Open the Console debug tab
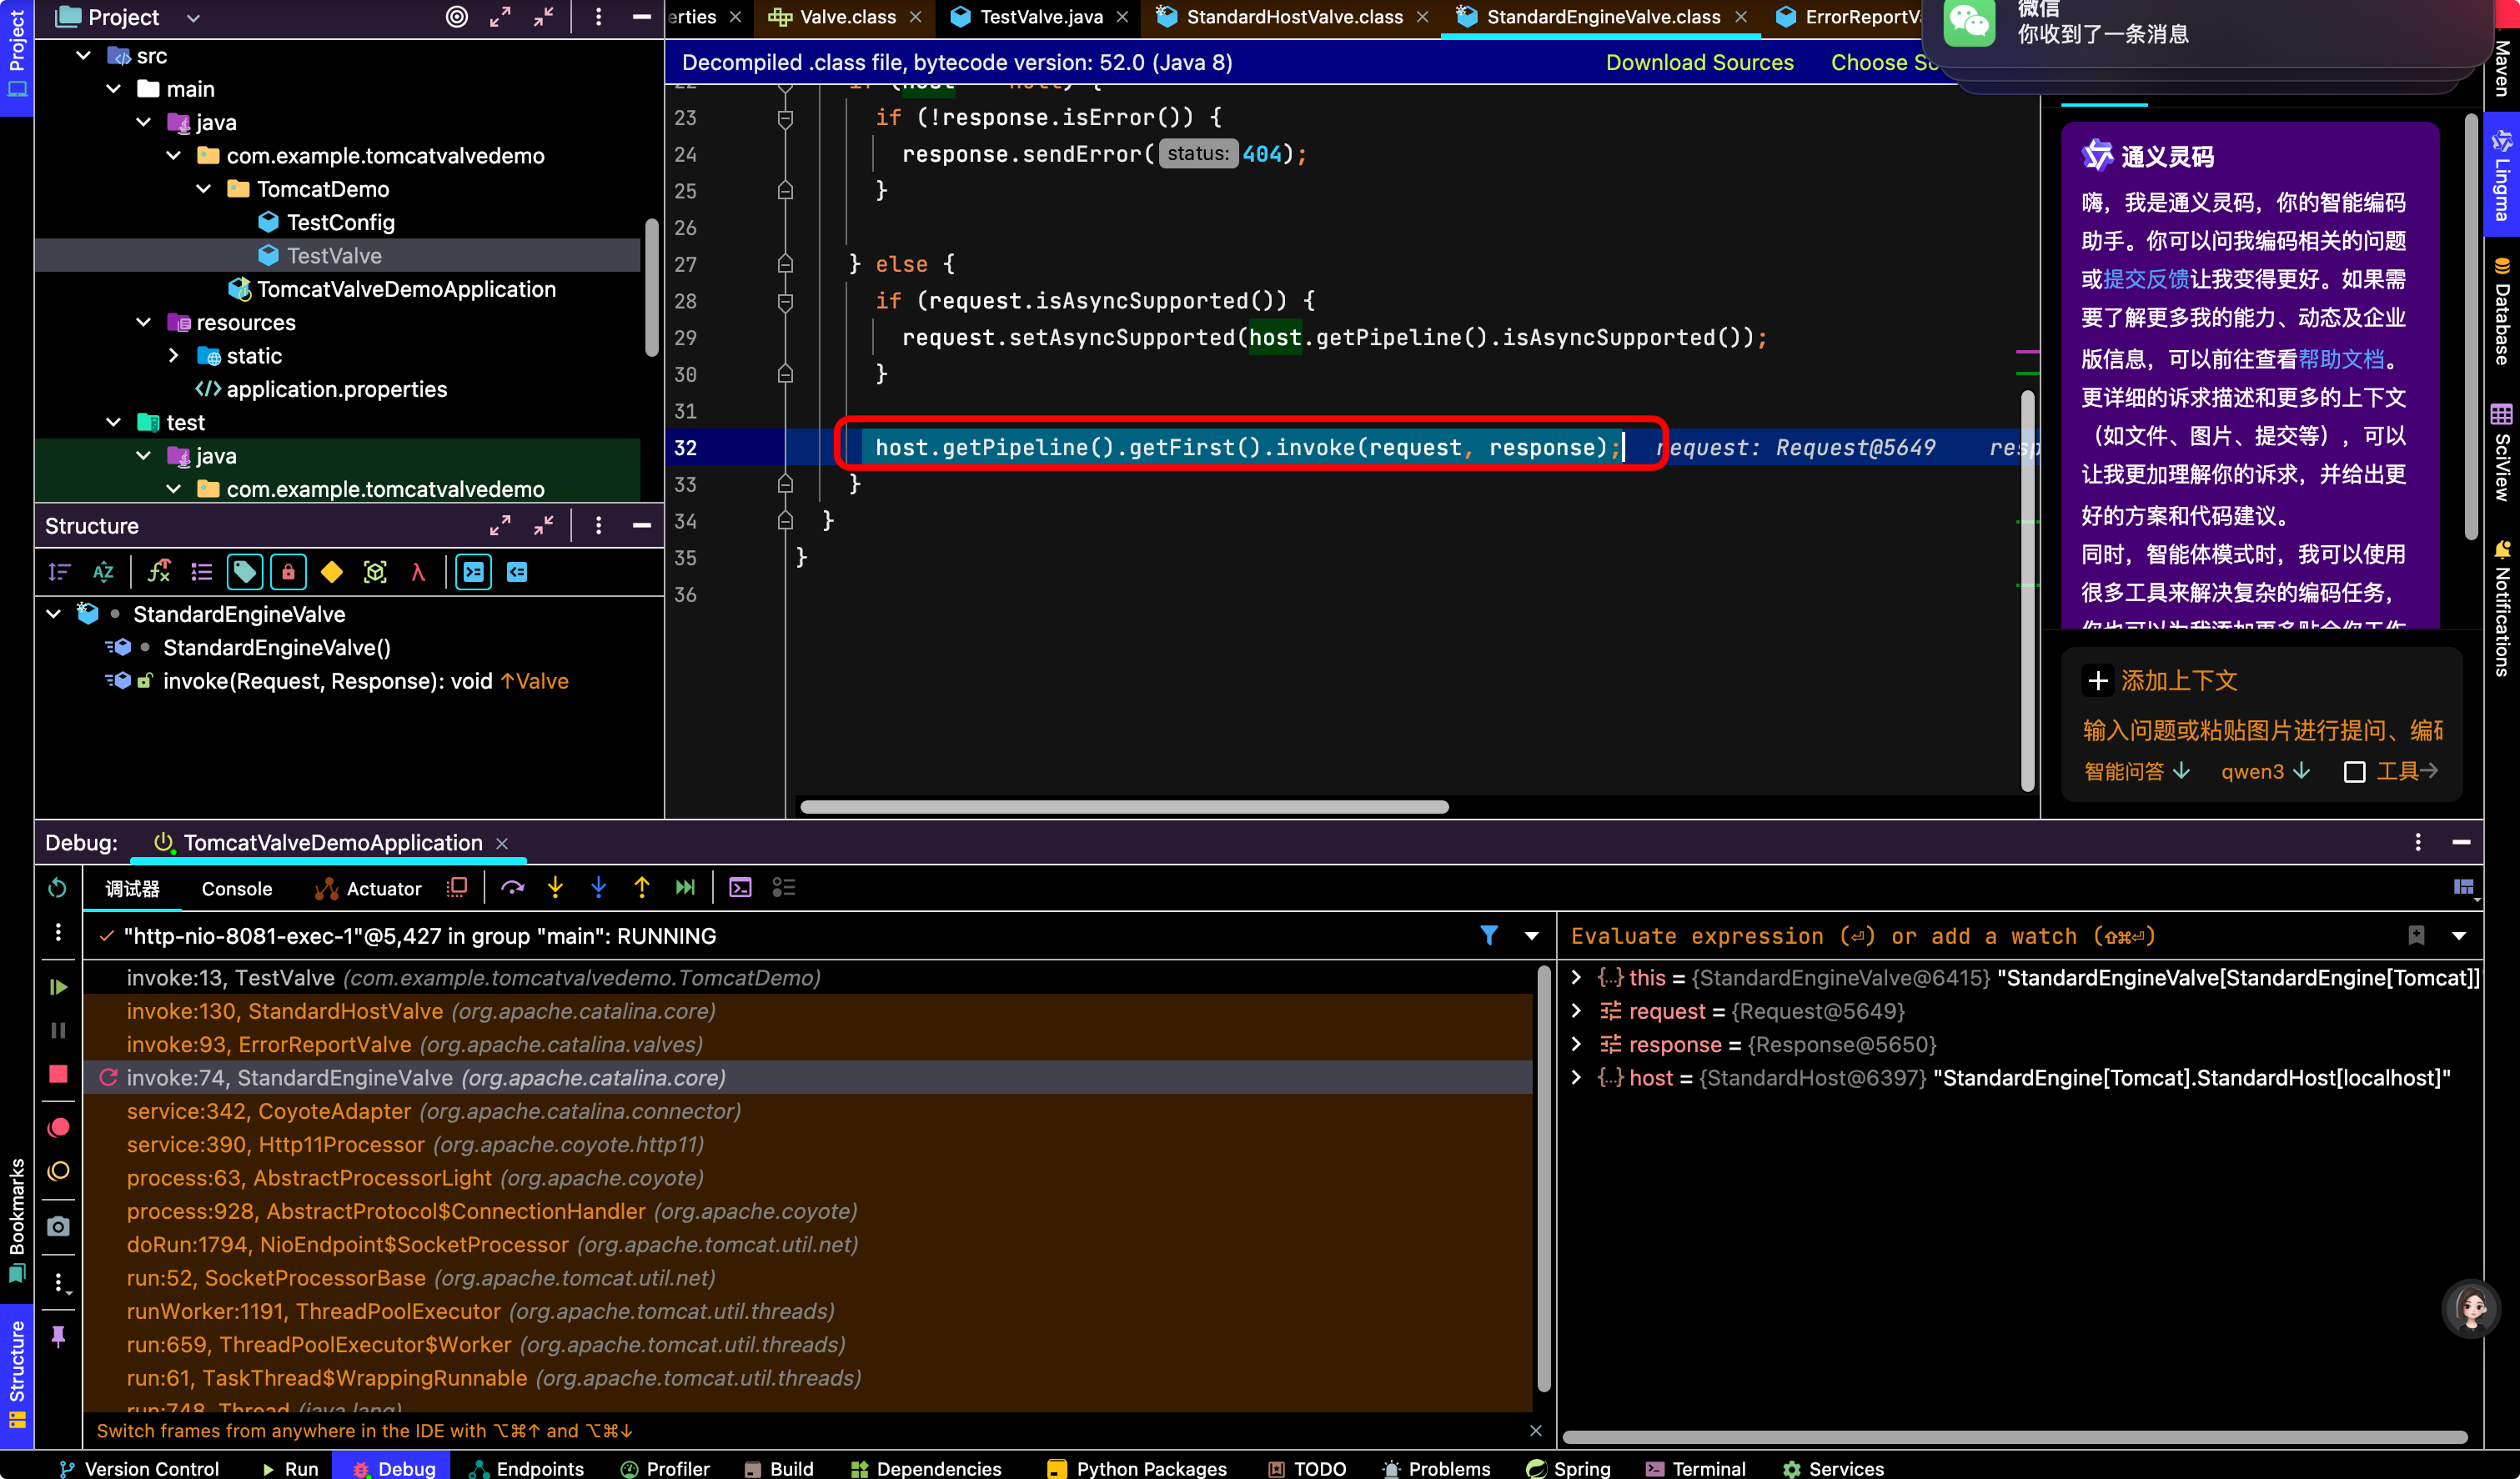This screenshot has width=2520, height=1479. tap(236, 889)
